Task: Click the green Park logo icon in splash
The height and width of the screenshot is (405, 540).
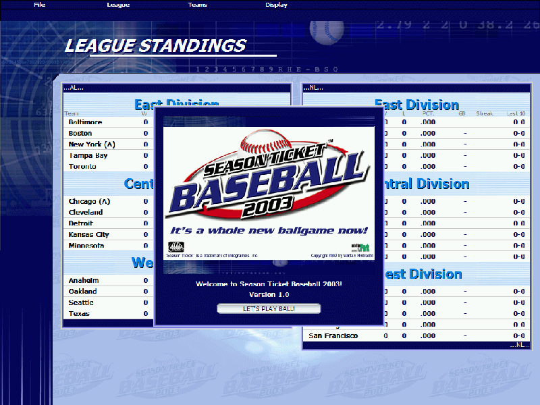Action: 360,247
